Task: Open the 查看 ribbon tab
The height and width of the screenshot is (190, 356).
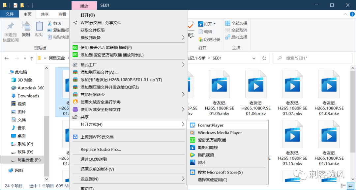Action: [62, 14]
